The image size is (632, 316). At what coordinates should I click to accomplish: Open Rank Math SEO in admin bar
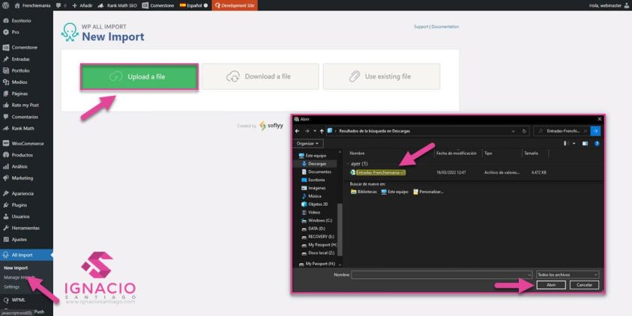pos(117,6)
